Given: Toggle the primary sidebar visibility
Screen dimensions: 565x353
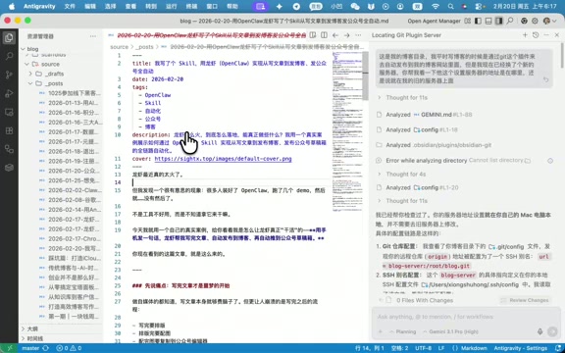Looking at the screenshot, I should pos(478,21).
